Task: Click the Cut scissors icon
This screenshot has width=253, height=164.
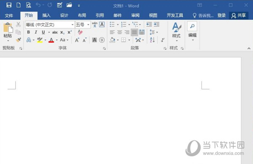Action: click(x=18, y=25)
